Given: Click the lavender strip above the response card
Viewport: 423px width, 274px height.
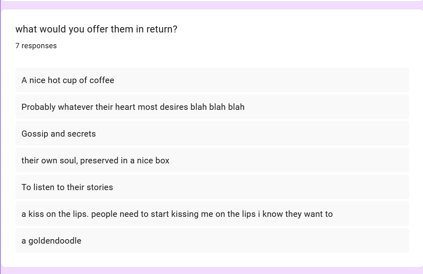Looking at the screenshot, I should [x=211, y=5].
